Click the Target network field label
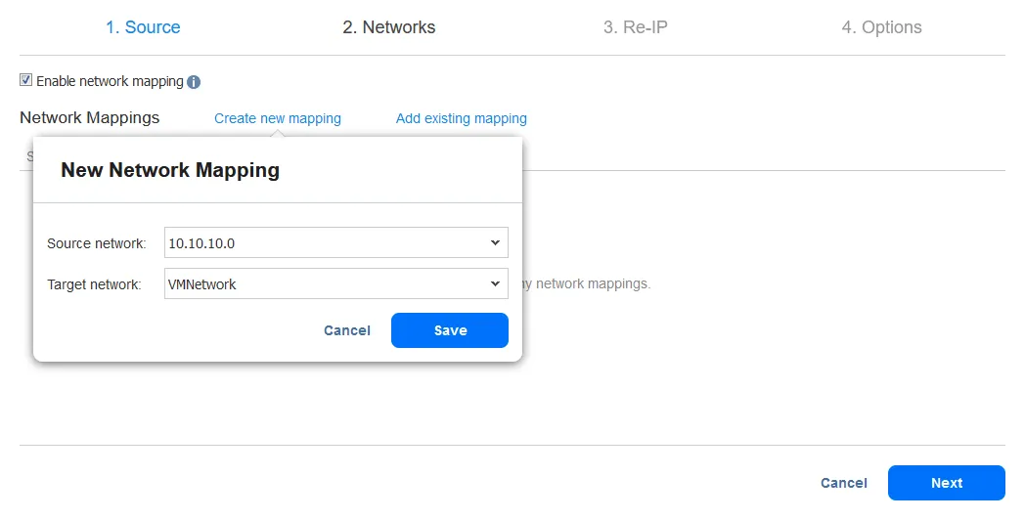 (94, 285)
